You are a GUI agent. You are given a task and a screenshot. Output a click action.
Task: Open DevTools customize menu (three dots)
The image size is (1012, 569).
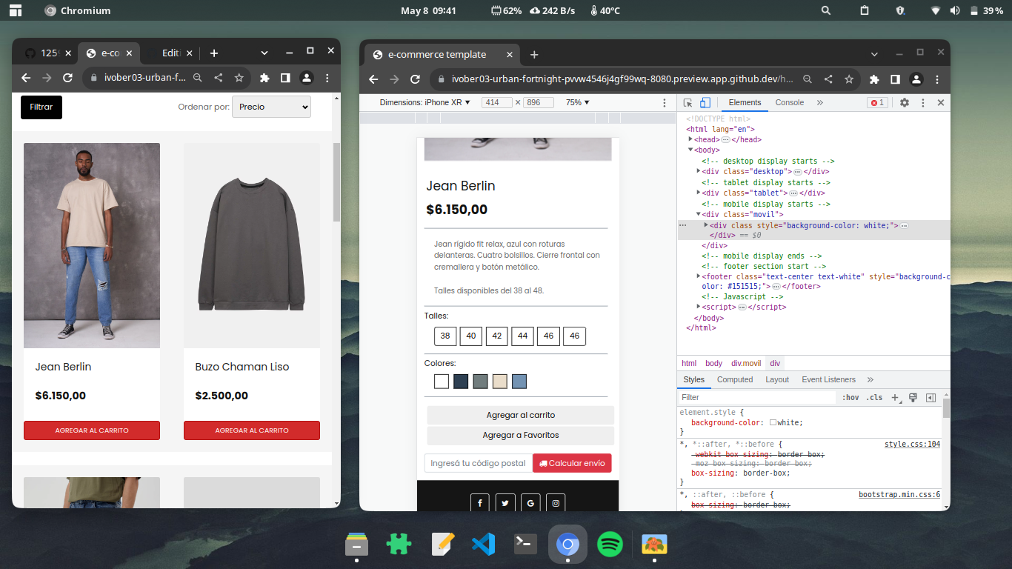(922, 102)
